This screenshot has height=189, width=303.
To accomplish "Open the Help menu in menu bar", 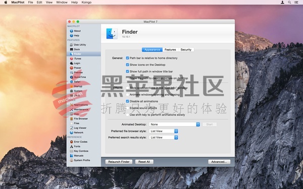I will 74,3.
